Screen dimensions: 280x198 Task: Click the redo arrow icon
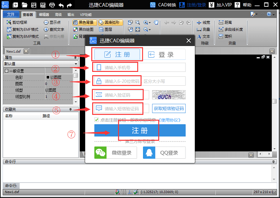coord(69,5)
